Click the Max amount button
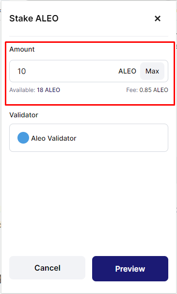Screen dimensions: 177x294 click(x=152, y=71)
